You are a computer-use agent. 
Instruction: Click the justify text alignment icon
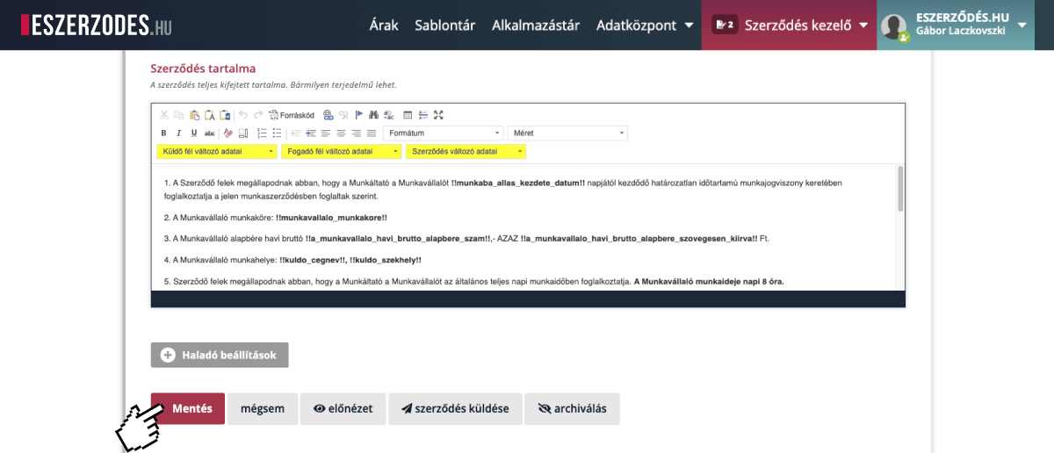[371, 133]
